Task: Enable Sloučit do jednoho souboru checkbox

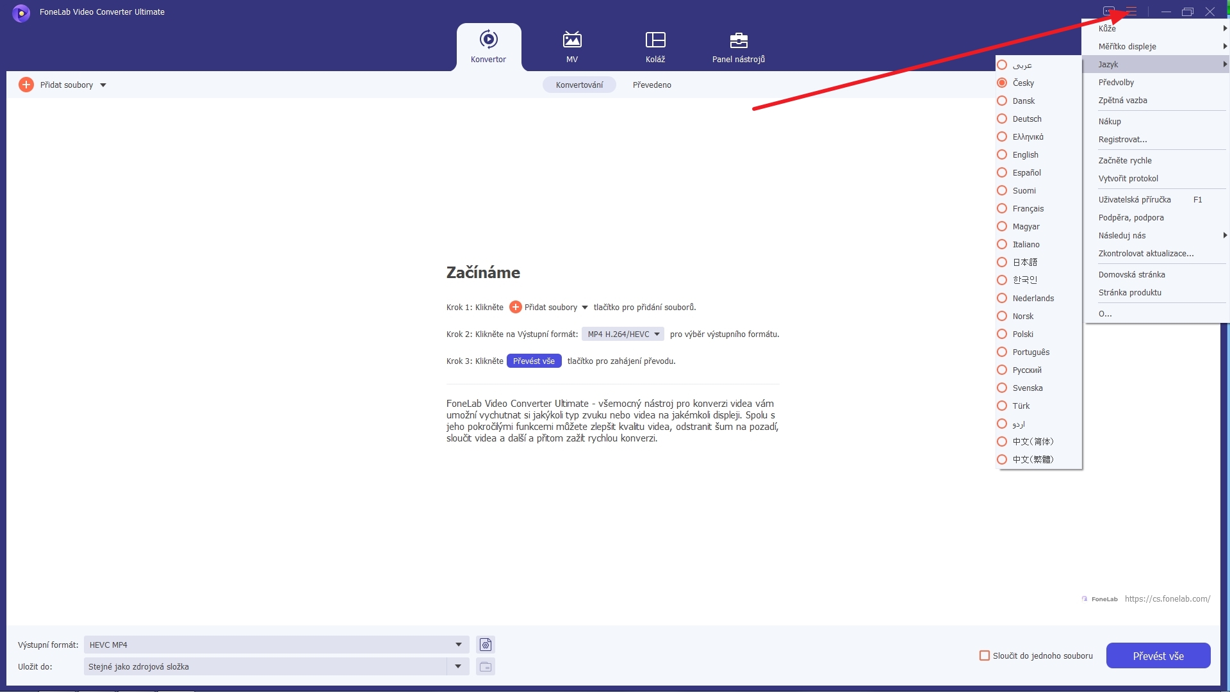Action: 985,655
